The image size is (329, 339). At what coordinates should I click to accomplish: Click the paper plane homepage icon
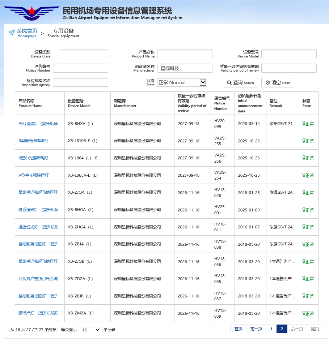pyautogui.click(x=12, y=33)
